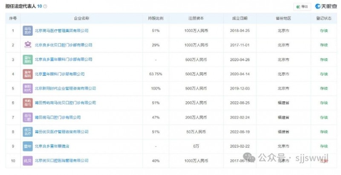Open company 北京良乡优贝口腔门诊部有限公司
Viewport: 341px width, 175px height.
click(x=64, y=45)
